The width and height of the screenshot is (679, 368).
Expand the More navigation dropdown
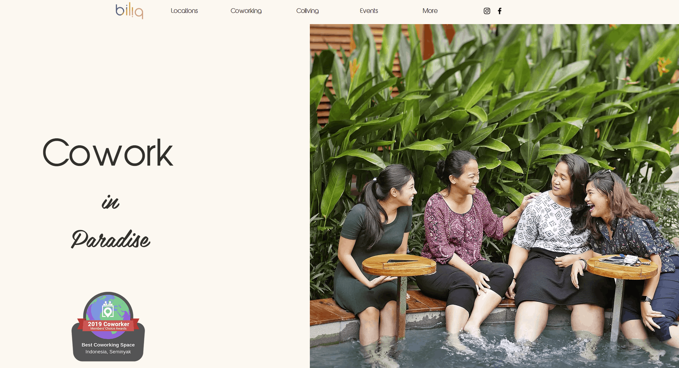click(x=430, y=11)
